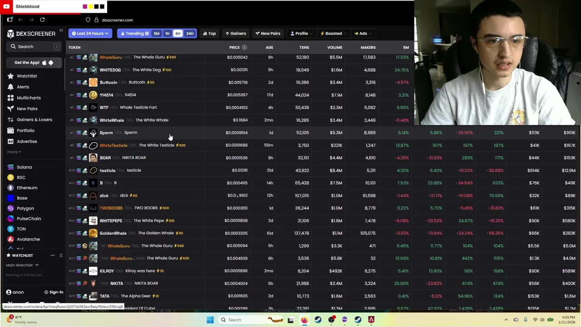Viewport: 581px width, 327px height.
Task: Open the Watchlist star icon in sidebar
Action: [10, 76]
